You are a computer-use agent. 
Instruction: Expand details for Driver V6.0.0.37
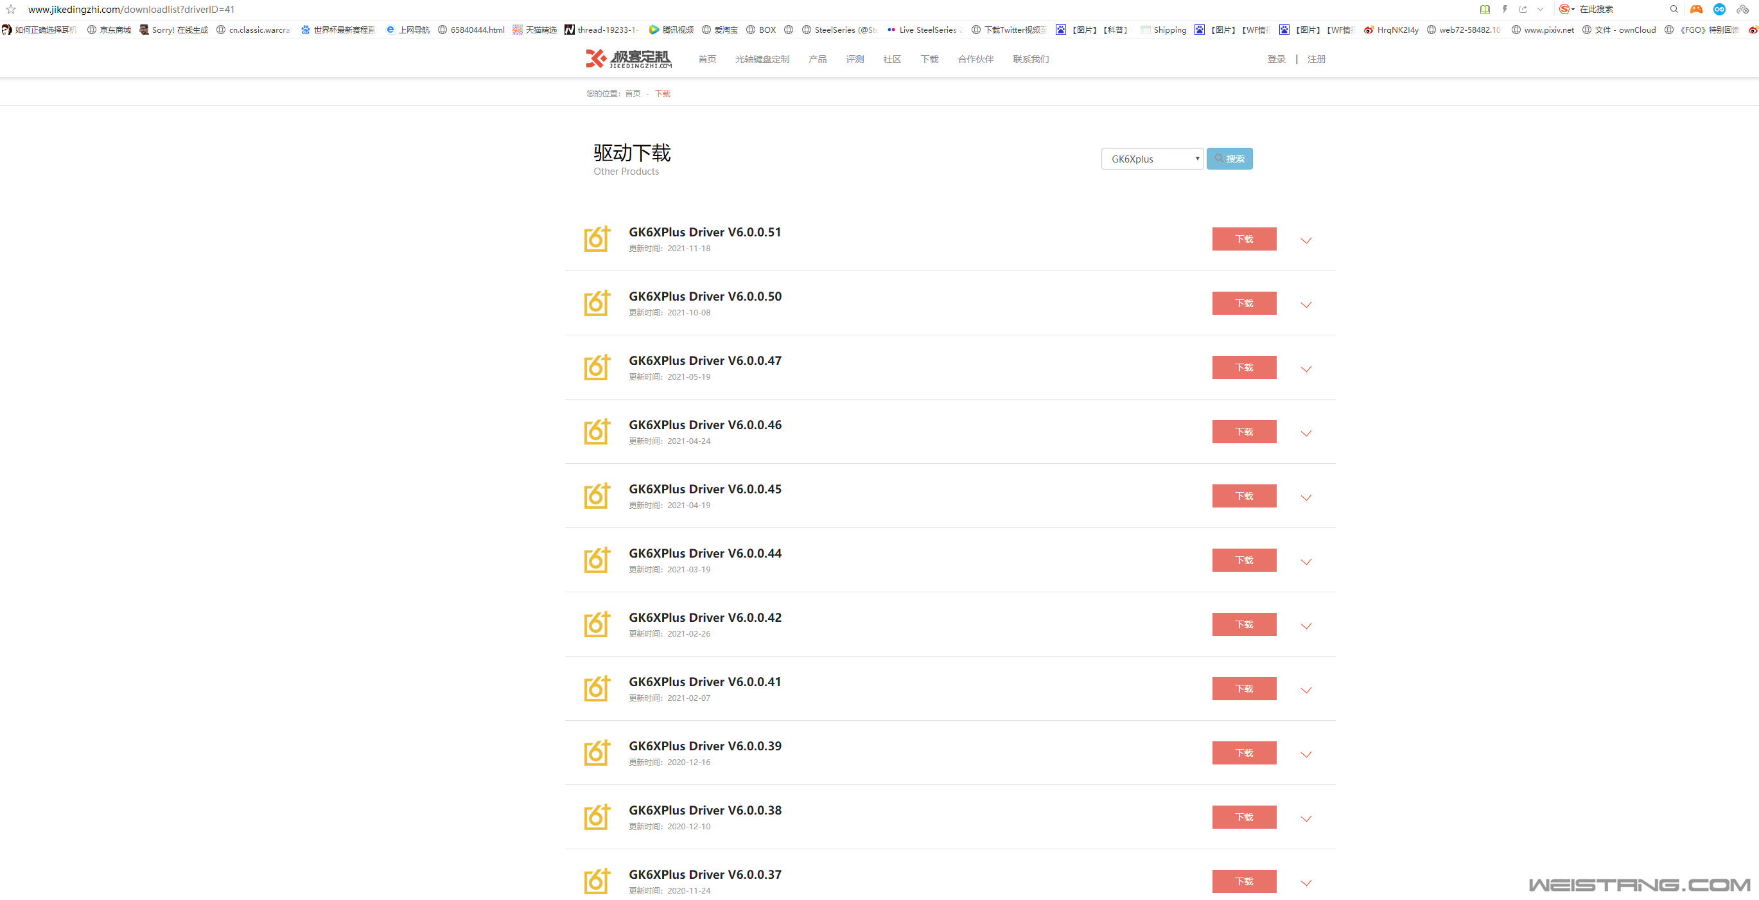pyautogui.click(x=1306, y=882)
